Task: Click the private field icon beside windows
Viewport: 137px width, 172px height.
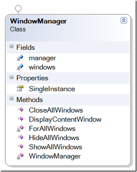Action: point(20,67)
